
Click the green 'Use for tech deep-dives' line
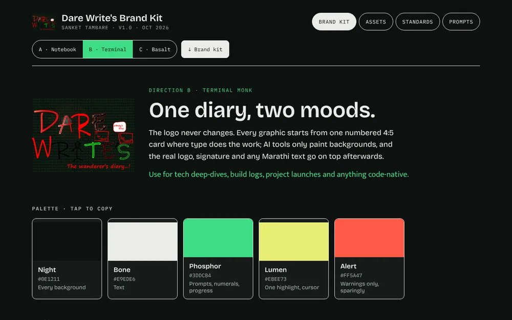click(x=279, y=175)
